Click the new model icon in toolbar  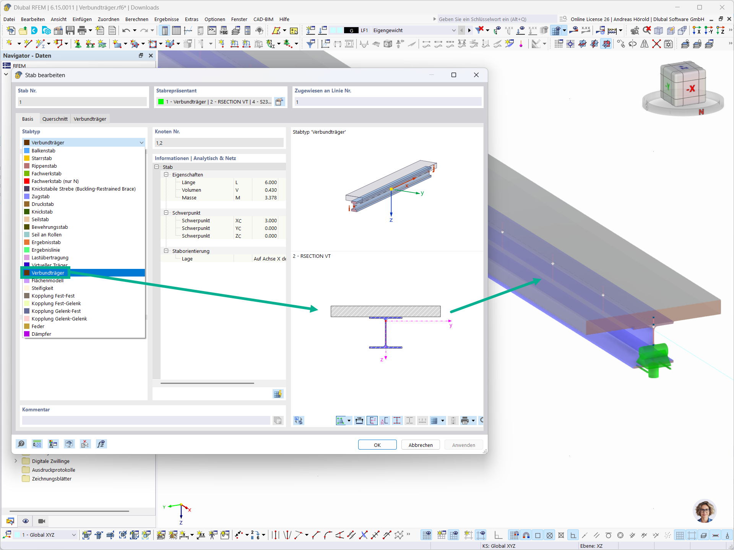pyautogui.click(x=11, y=31)
